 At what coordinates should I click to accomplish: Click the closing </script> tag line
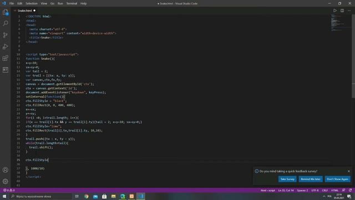(33, 177)
